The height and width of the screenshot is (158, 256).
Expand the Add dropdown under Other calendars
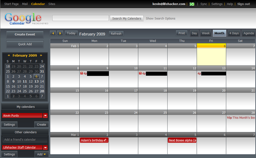pyautogui.click(x=41, y=154)
